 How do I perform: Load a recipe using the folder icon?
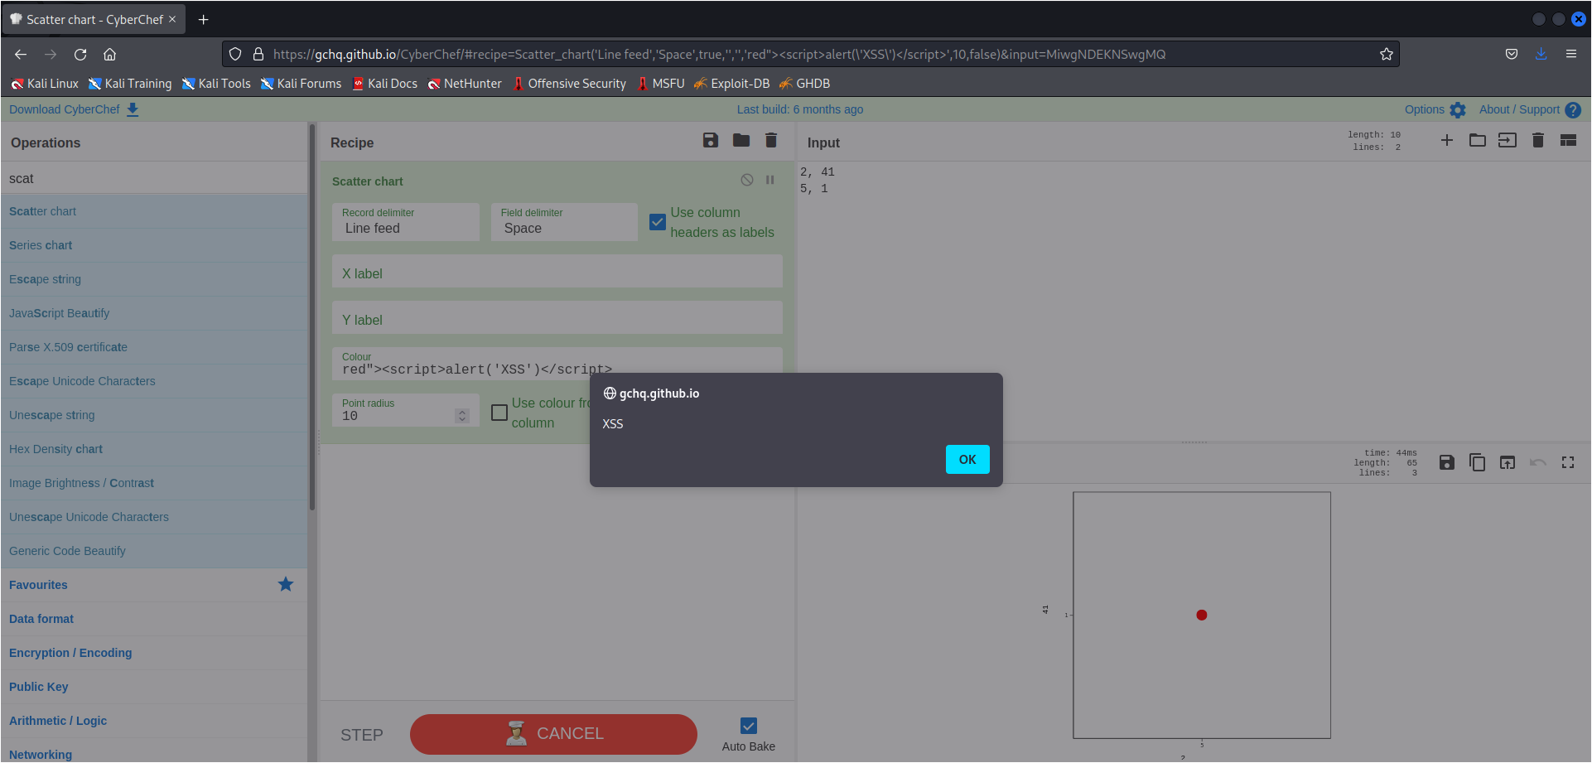point(741,141)
